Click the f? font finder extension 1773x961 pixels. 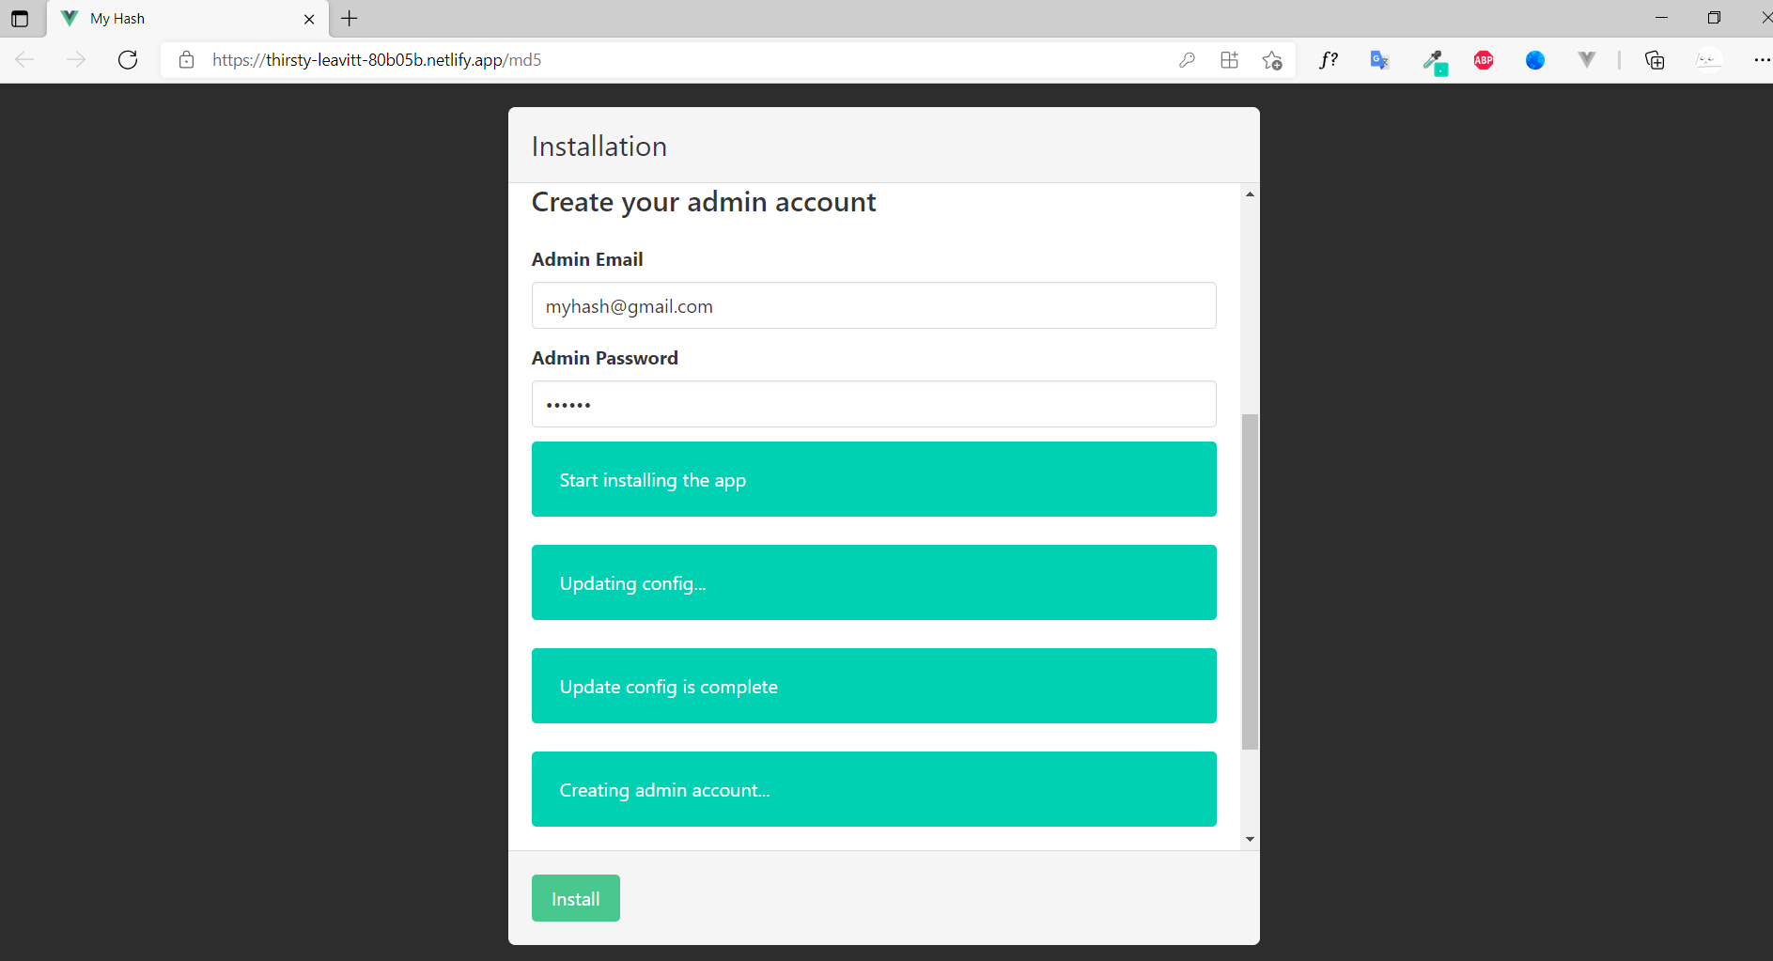click(1328, 60)
